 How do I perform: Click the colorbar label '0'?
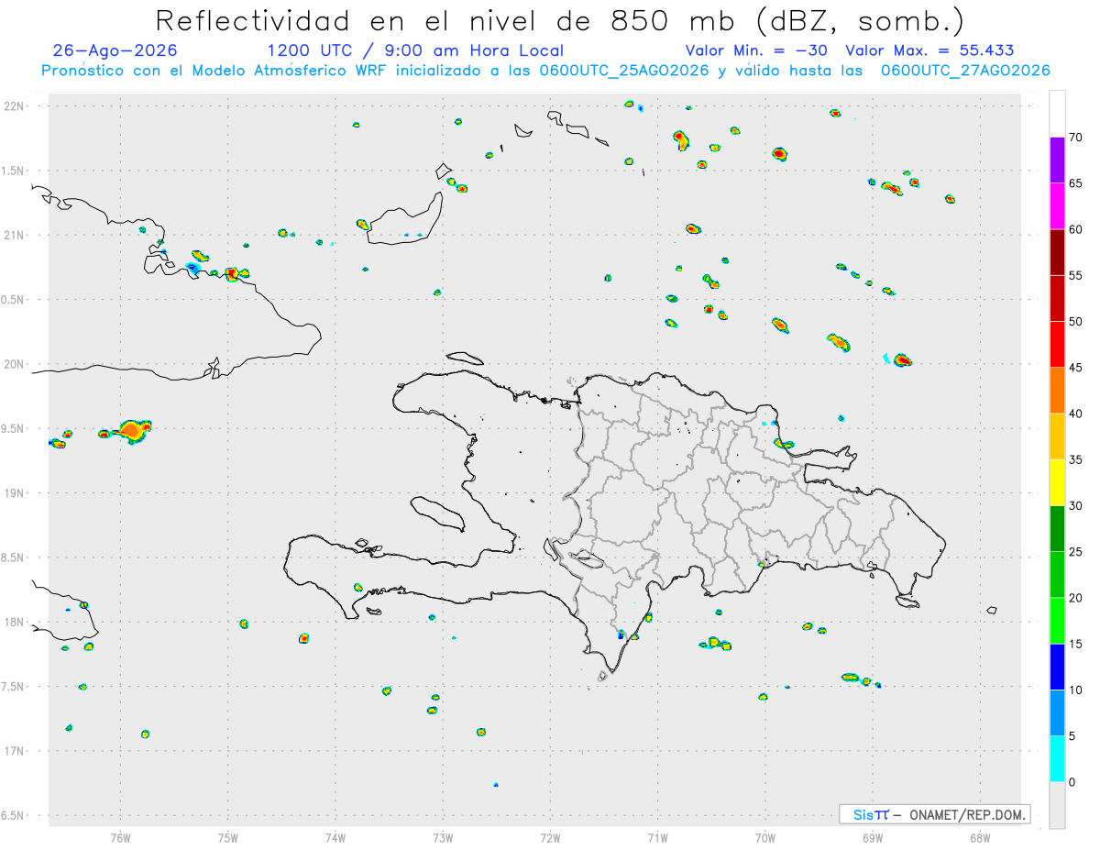point(1072,782)
